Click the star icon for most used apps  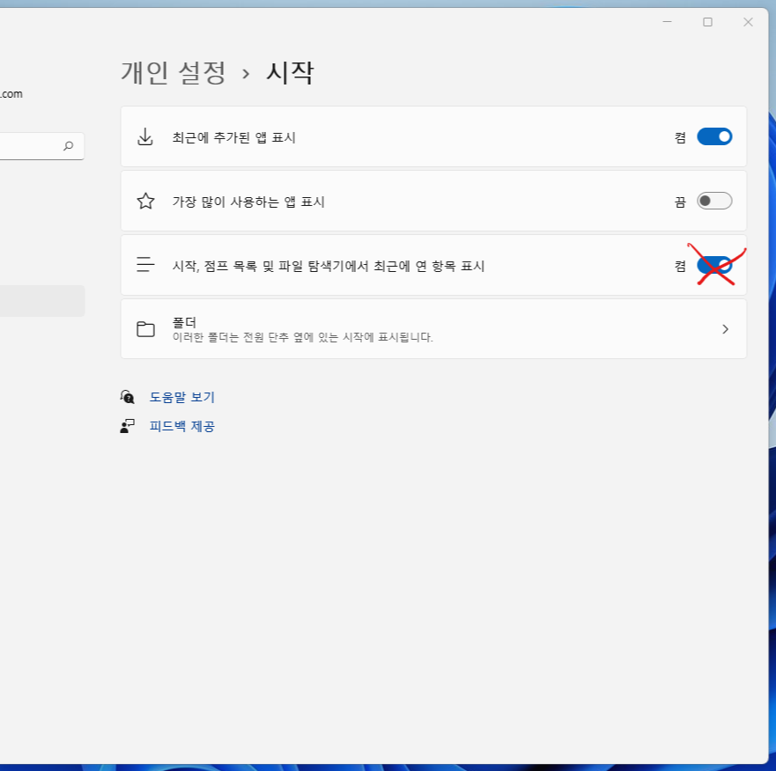(x=145, y=201)
